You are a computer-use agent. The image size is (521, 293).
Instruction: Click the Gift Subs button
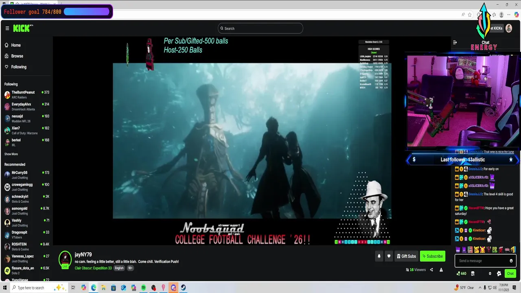(x=406, y=256)
